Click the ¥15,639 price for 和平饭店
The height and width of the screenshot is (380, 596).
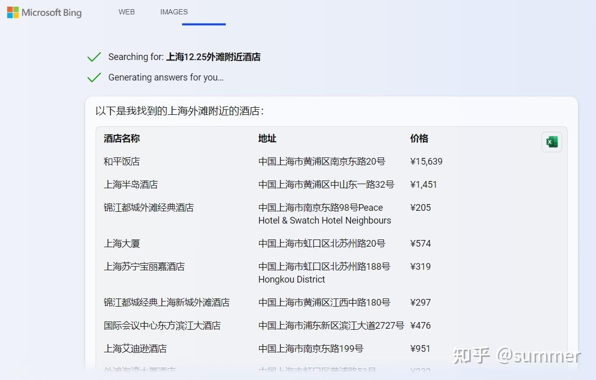click(426, 161)
